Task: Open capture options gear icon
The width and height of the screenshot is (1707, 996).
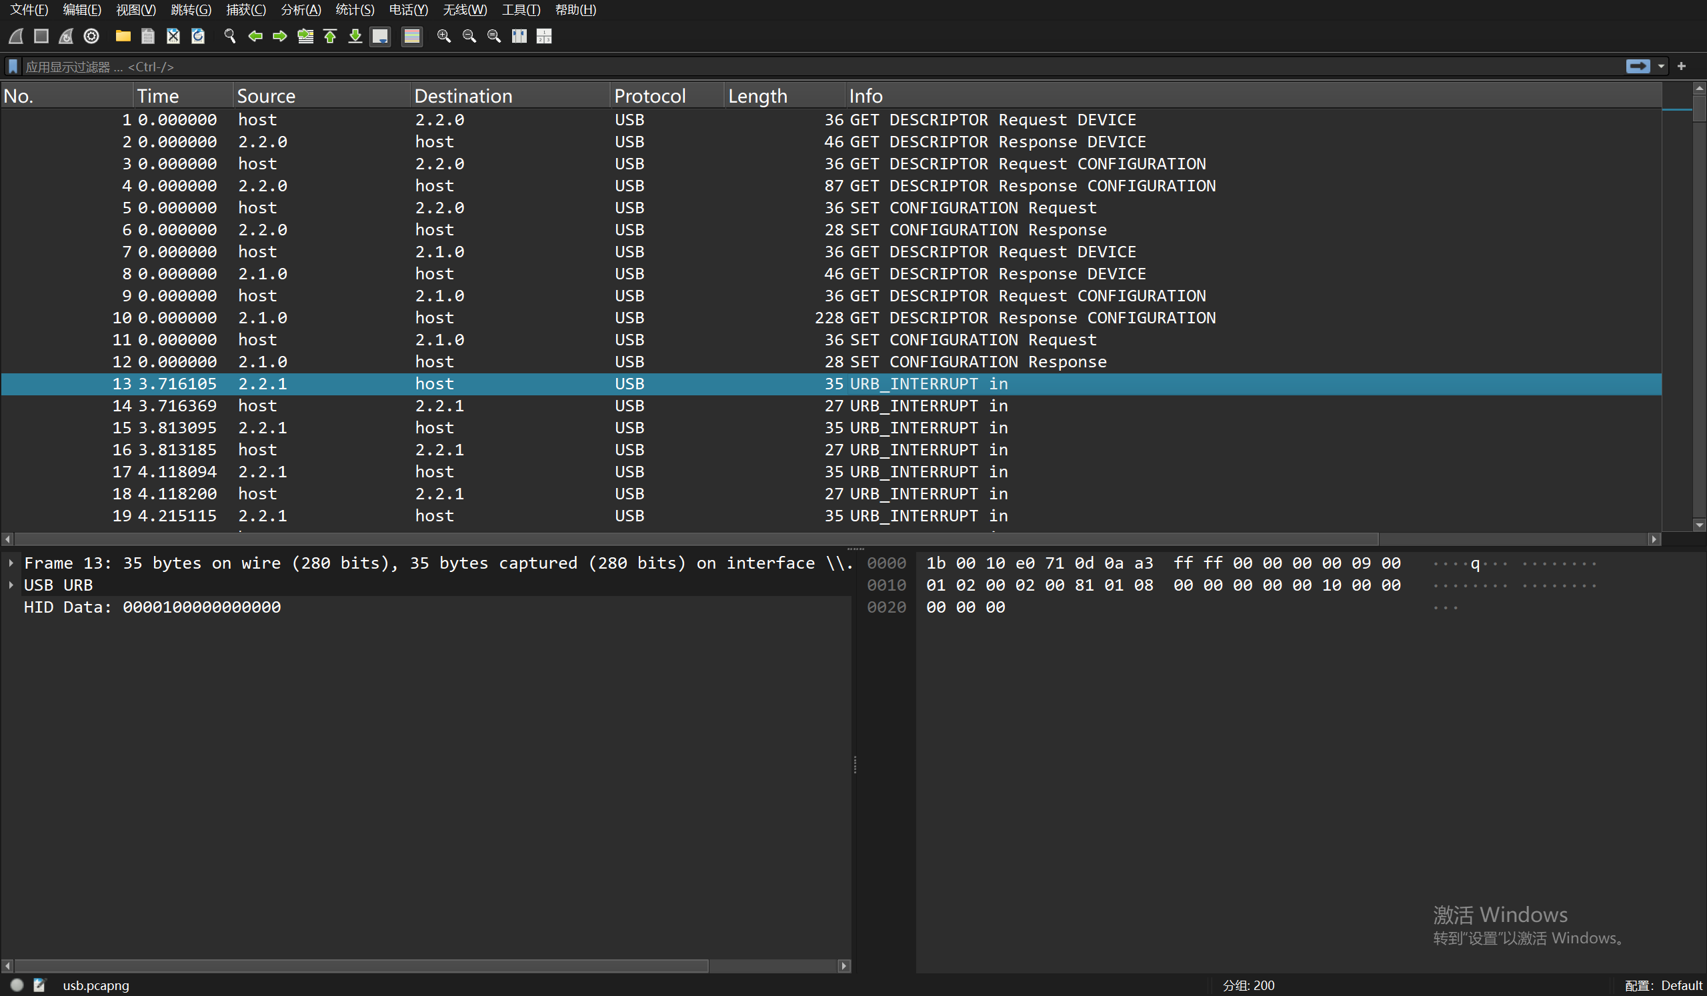Action: [91, 36]
